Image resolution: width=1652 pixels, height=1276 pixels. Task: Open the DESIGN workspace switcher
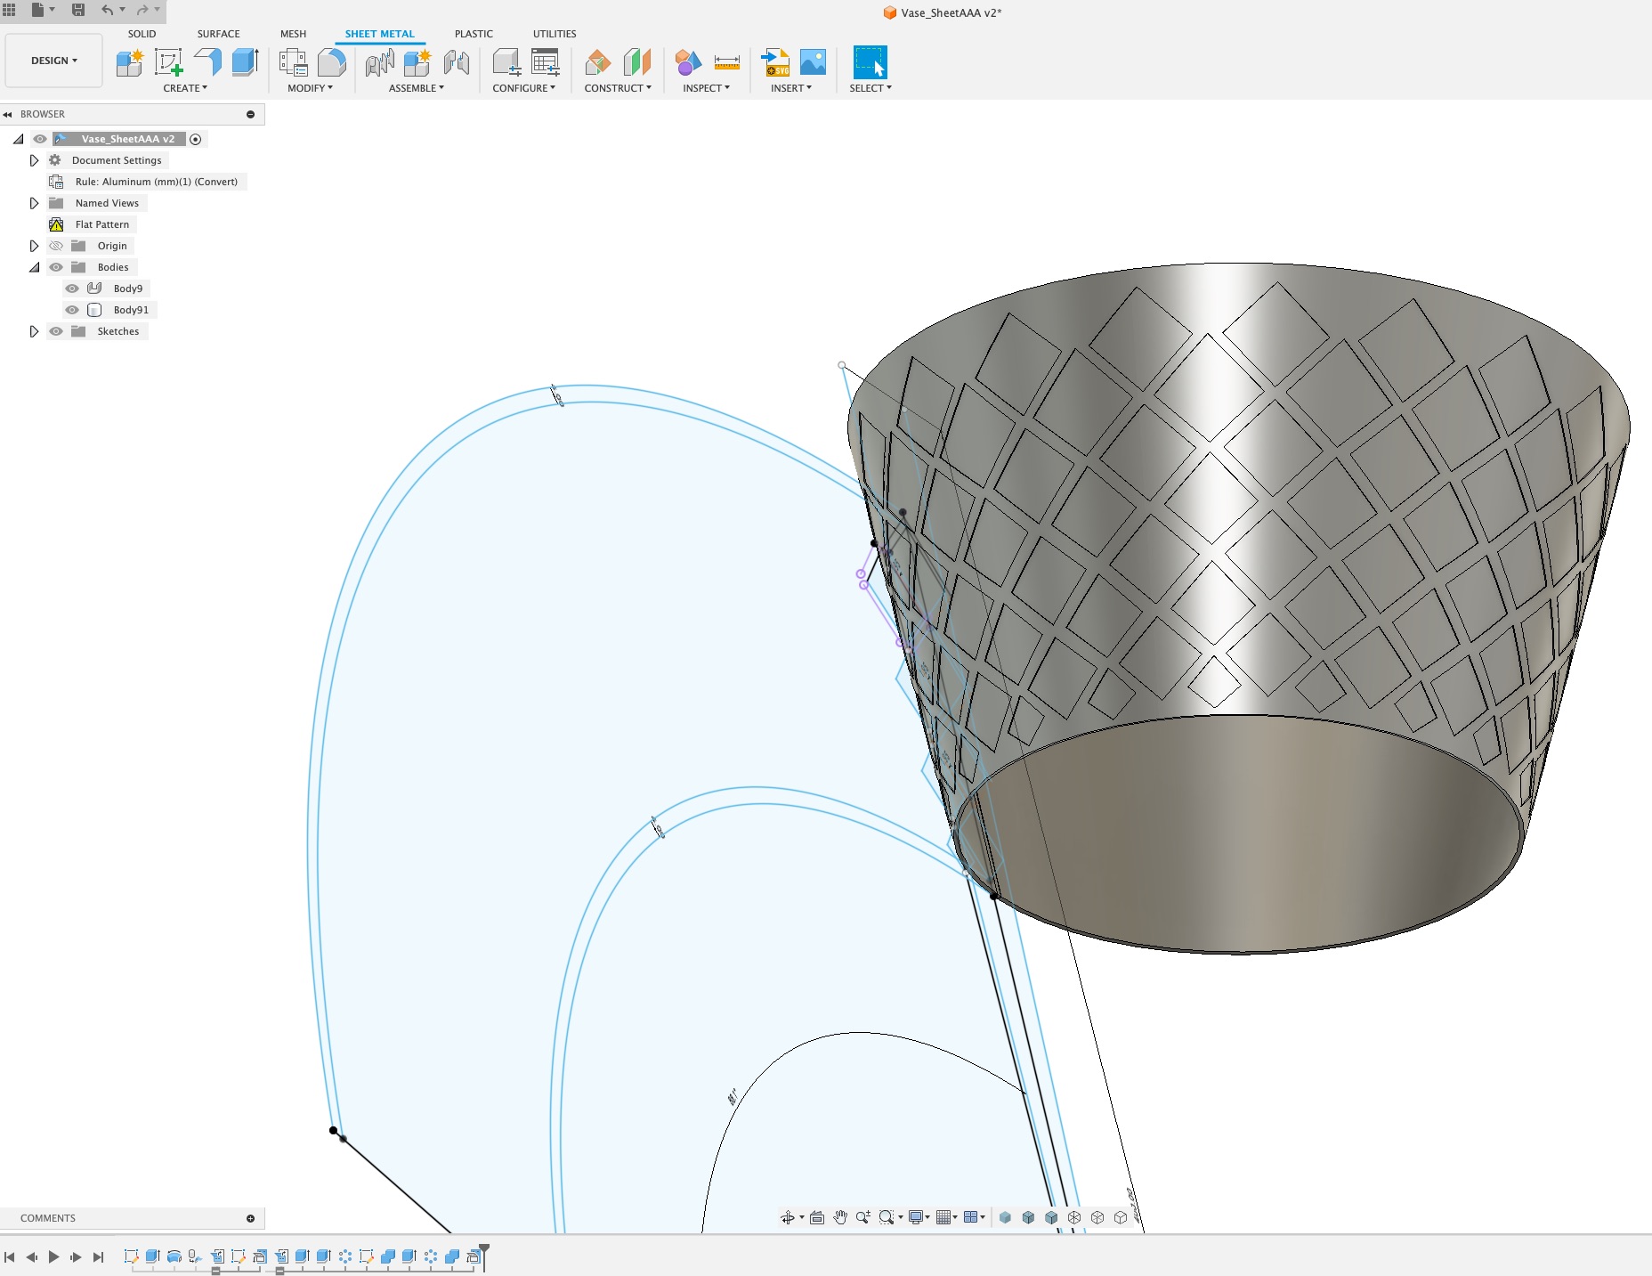[53, 61]
